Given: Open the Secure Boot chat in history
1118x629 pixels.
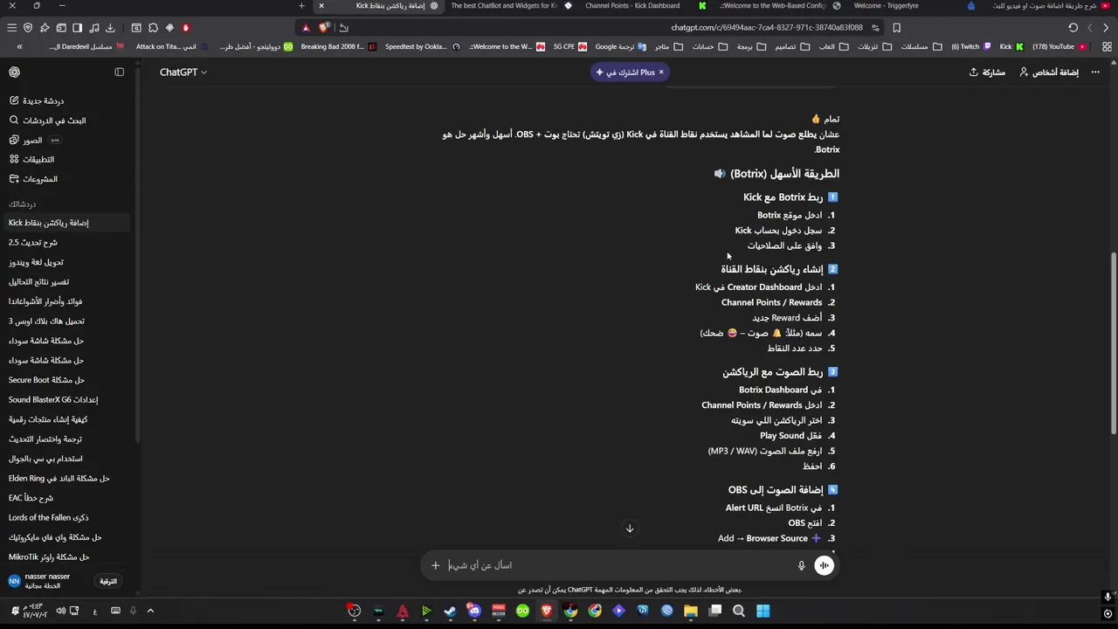Looking at the screenshot, I should click(x=46, y=380).
